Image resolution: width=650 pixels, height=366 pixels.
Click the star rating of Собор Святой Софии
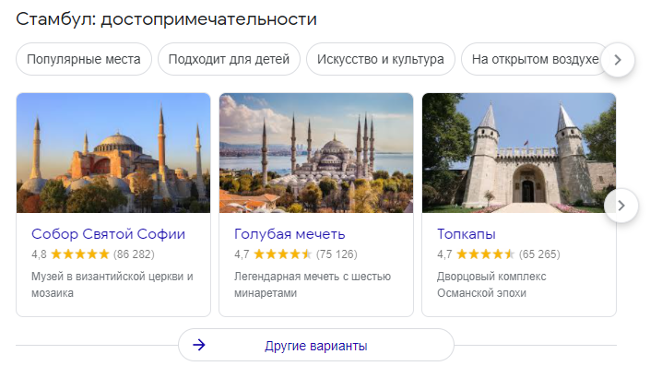click(80, 254)
